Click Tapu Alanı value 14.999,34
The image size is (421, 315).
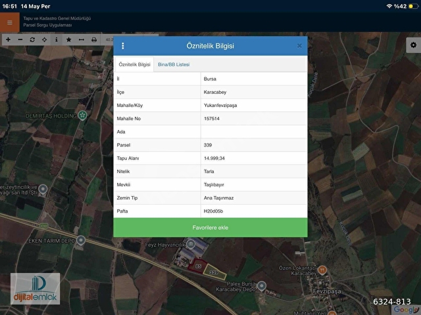click(x=254, y=158)
